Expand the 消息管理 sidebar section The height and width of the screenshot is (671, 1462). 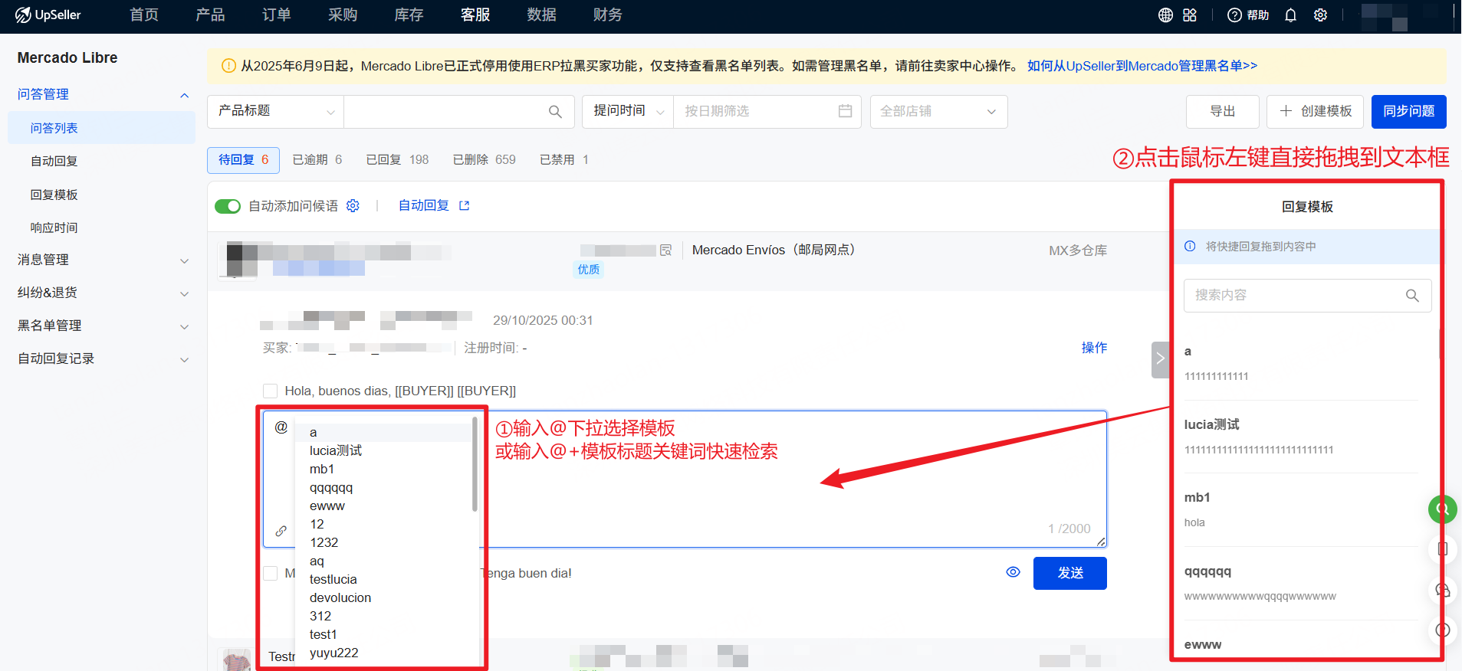pyautogui.click(x=101, y=260)
